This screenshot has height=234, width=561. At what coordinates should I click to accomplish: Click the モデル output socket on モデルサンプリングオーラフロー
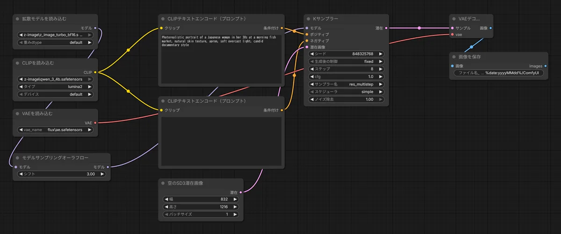coord(108,167)
